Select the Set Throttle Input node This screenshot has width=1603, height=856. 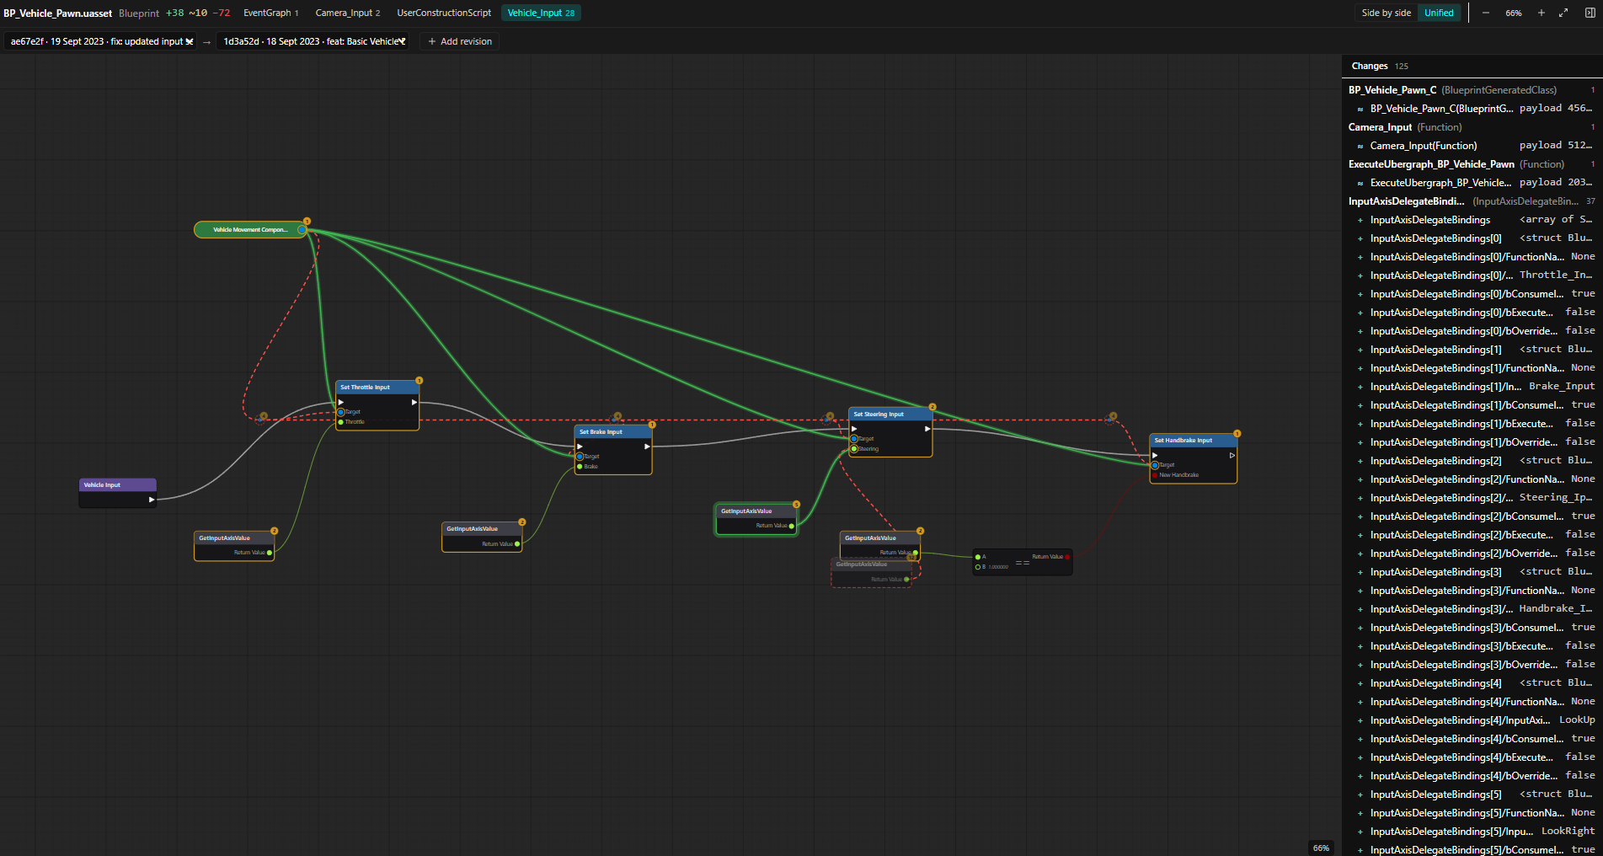pyautogui.click(x=377, y=405)
